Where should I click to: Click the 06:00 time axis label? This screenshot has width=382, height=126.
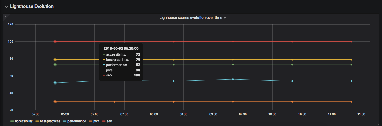[35, 114]
